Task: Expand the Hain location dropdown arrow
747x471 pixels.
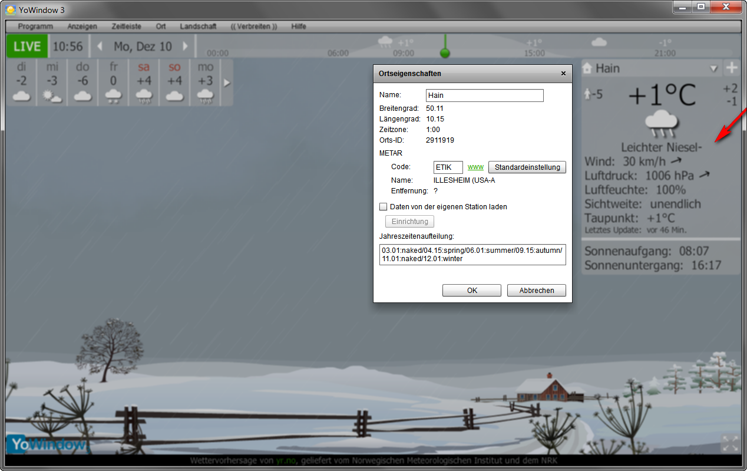Action: 713,69
